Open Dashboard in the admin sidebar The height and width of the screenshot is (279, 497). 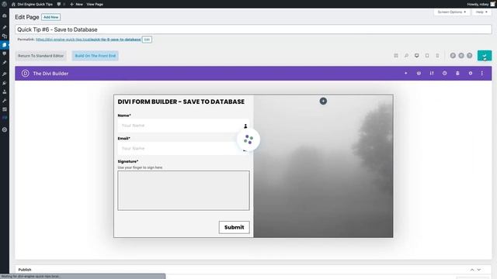[5, 15]
